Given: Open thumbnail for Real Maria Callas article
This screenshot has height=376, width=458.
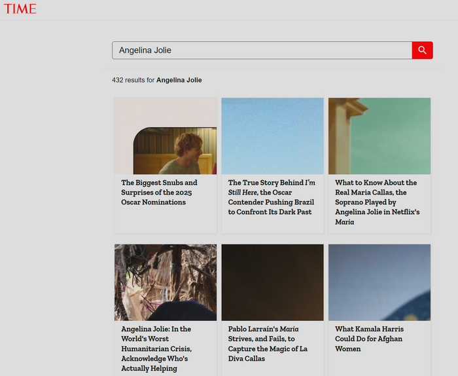Looking at the screenshot, I should (x=379, y=136).
